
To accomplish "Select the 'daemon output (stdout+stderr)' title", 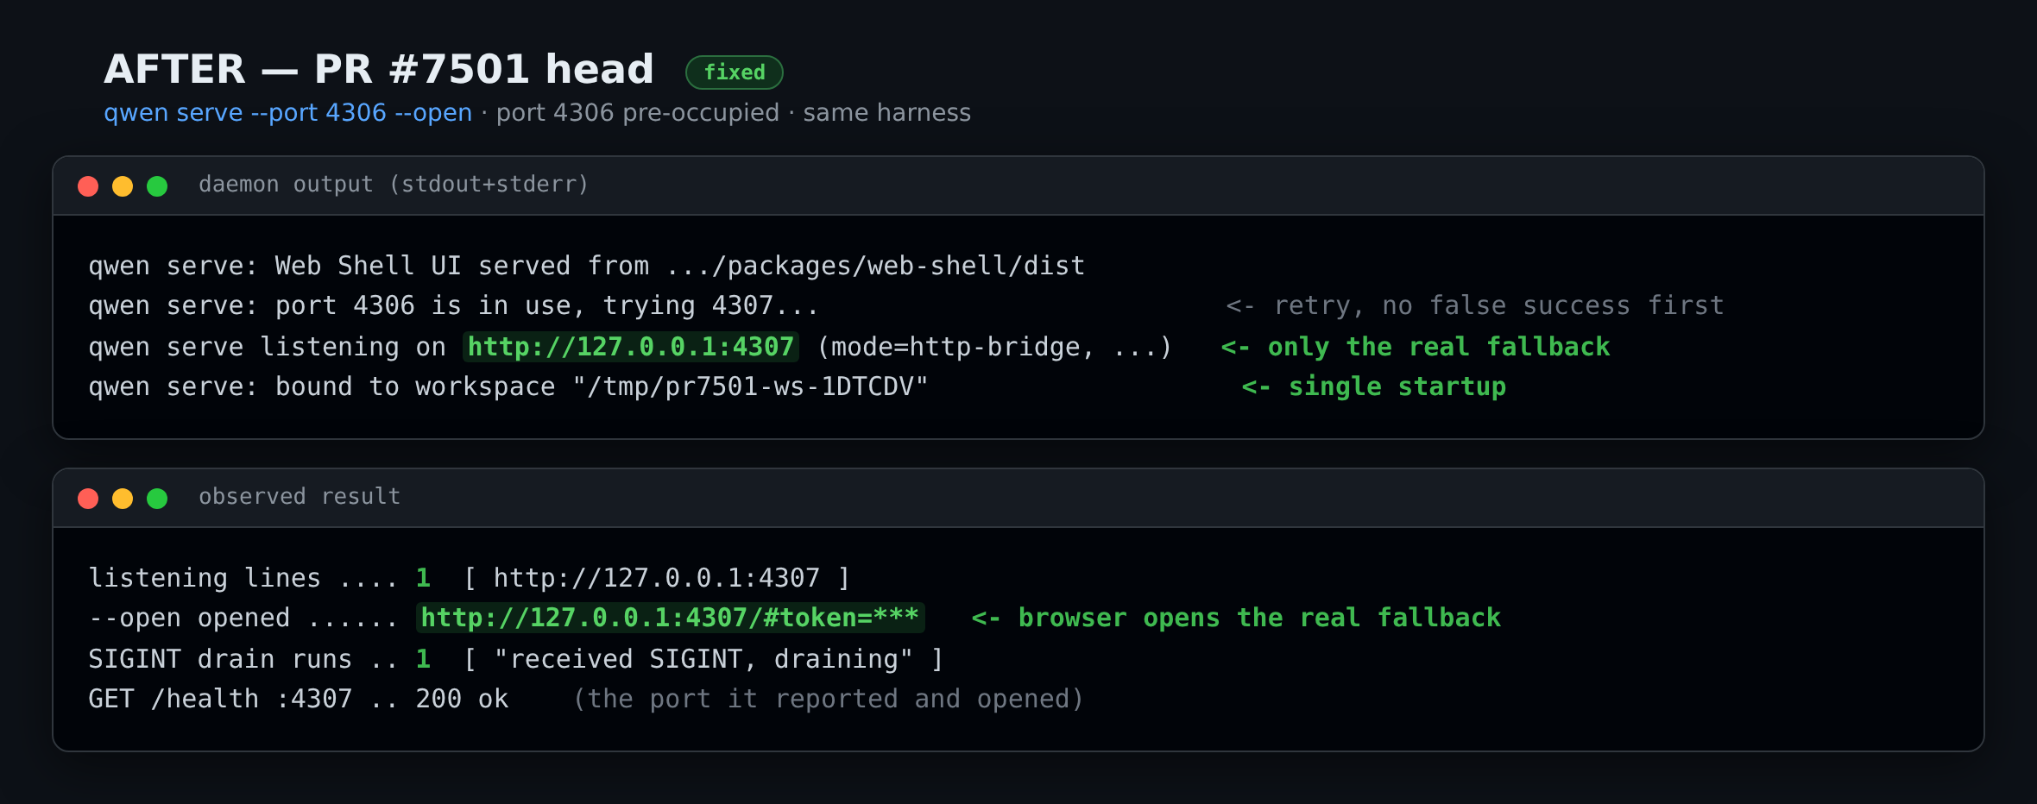I will click(394, 185).
